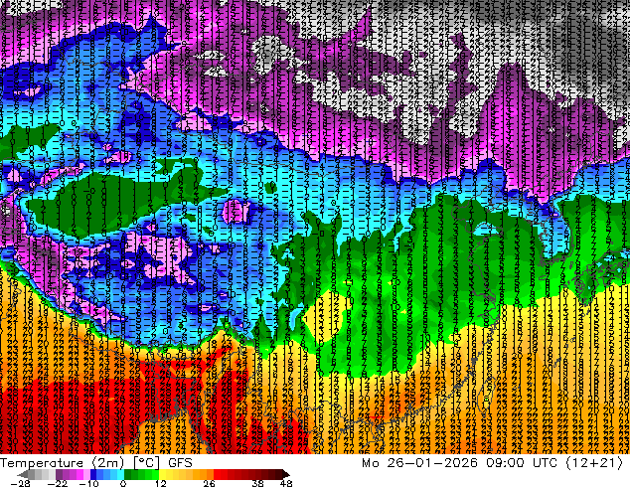The height and width of the screenshot is (487, 630).
Task: Click the '(12+21)' forecast run label
Action: [594, 463]
